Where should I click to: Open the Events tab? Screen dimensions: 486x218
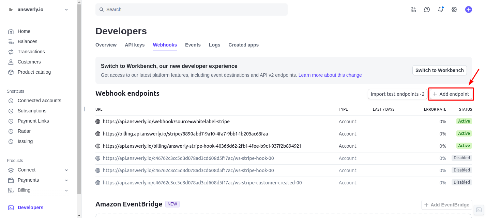[193, 45]
